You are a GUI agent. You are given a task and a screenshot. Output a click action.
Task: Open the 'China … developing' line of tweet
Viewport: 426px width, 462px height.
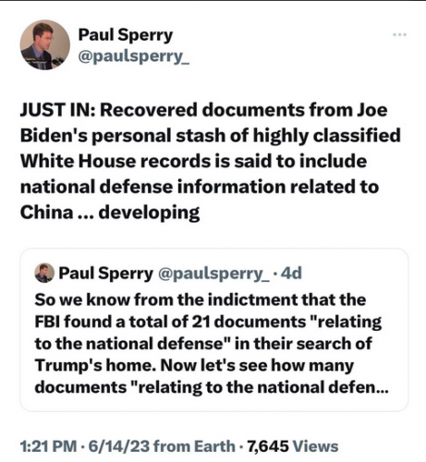(110, 213)
